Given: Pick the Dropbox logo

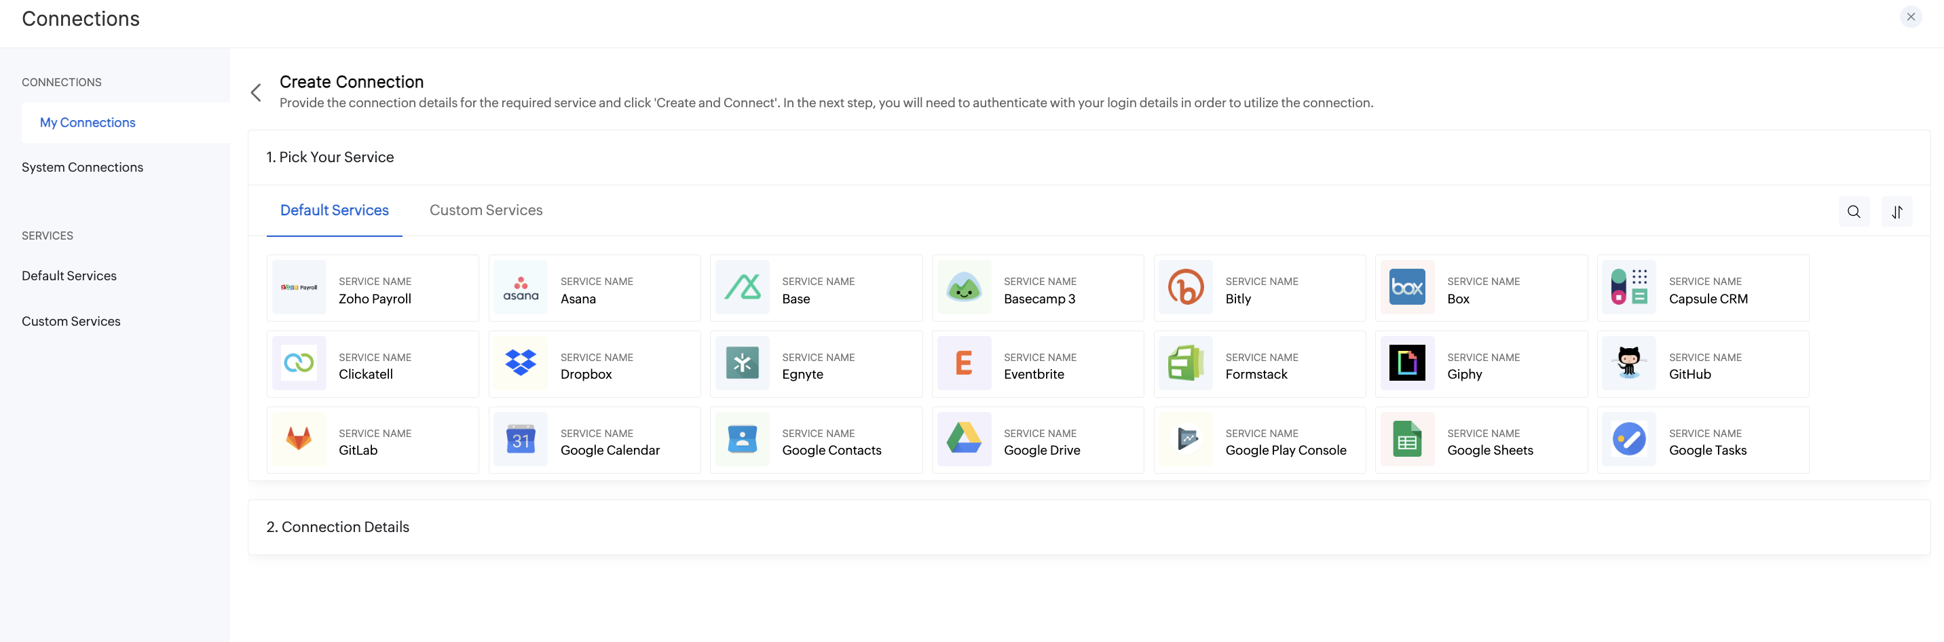Looking at the screenshot, I should tap(521, 363).
